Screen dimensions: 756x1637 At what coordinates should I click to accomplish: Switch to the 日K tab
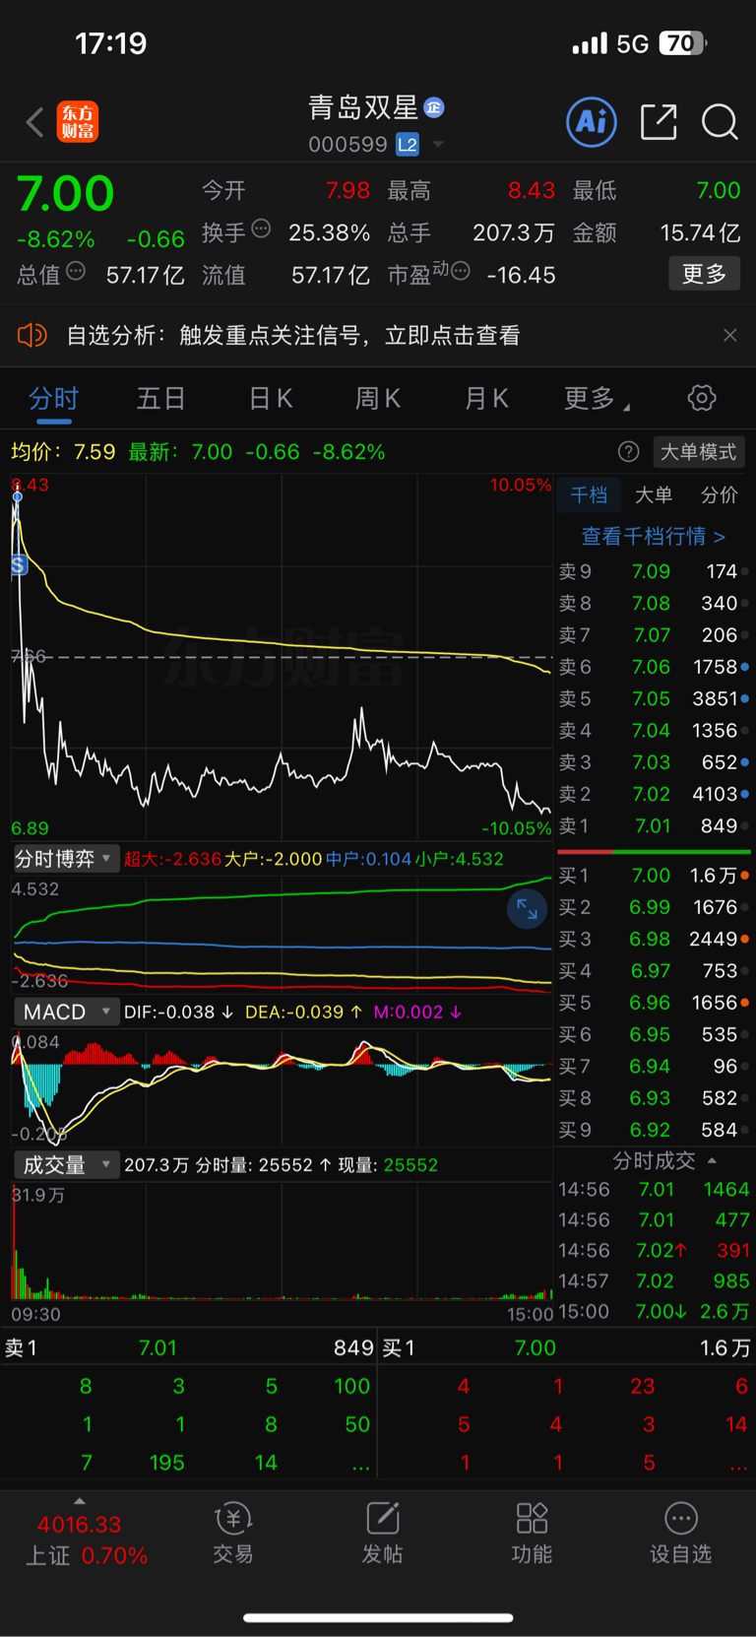(270, 398)
